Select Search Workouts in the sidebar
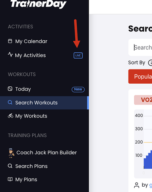 pos(45,103)
